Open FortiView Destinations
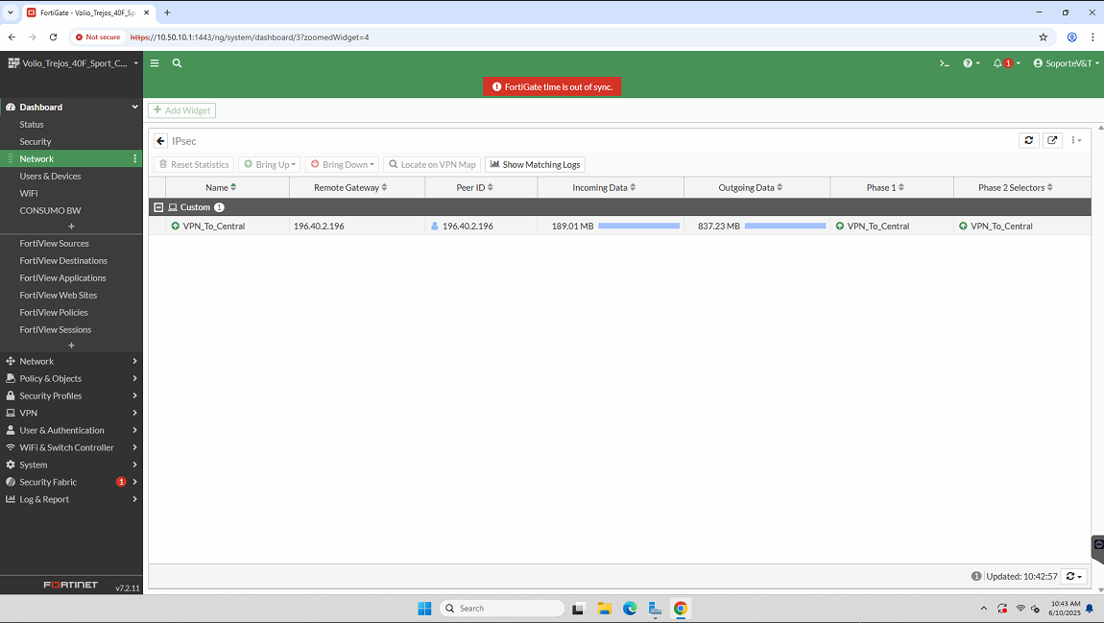The image size is (1104, 623). (x=63, y=260)
